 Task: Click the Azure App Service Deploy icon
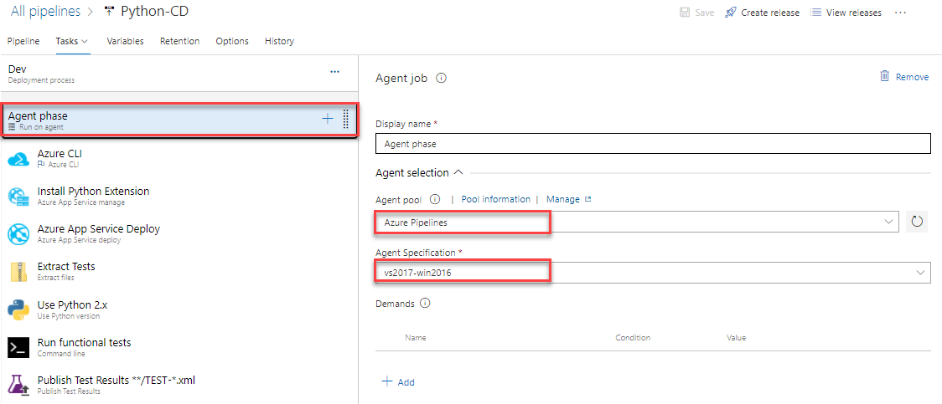(x=18, y=233)
